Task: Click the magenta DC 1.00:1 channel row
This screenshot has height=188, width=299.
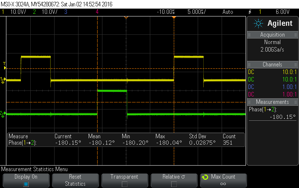Action: (272, 95)
